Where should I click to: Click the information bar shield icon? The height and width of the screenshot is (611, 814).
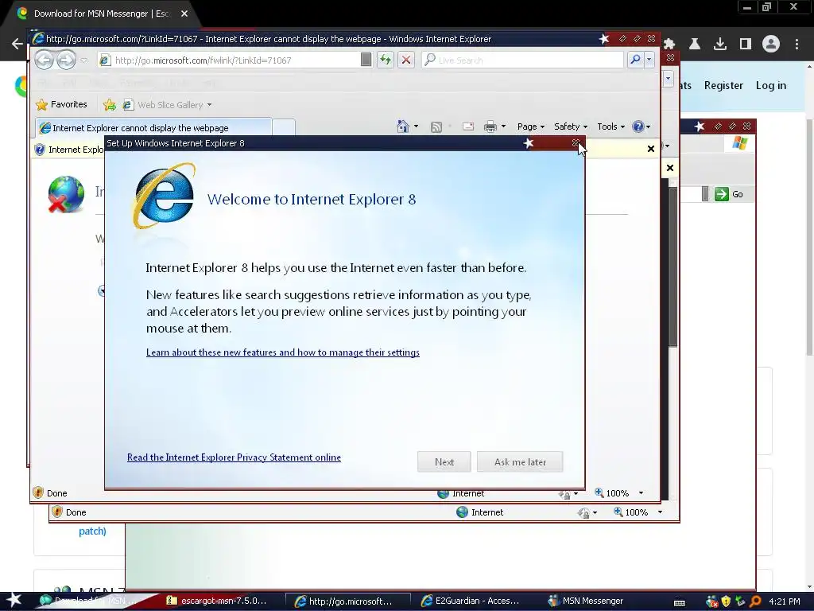pos(40,150)
